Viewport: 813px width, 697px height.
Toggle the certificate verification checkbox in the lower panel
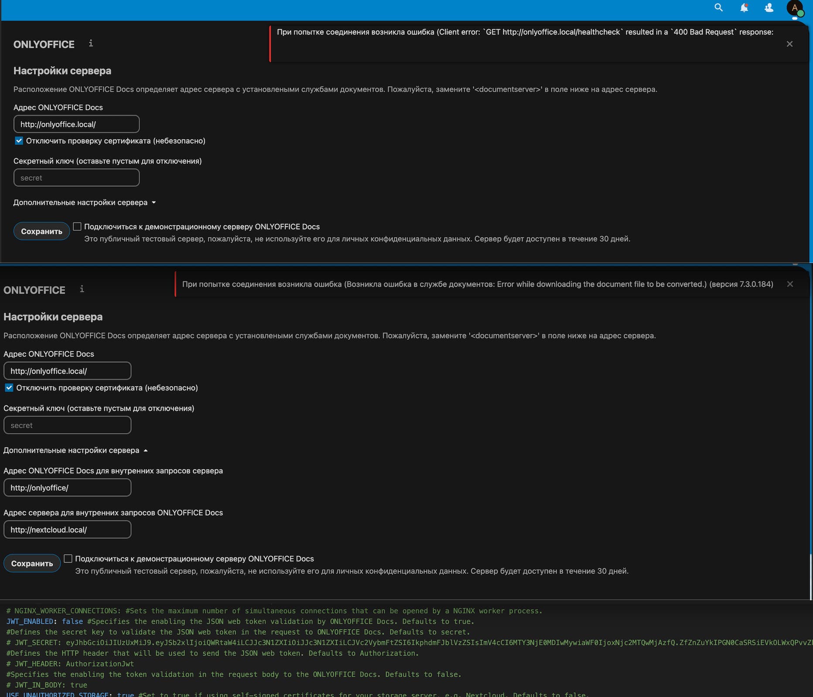click(9, 388)
